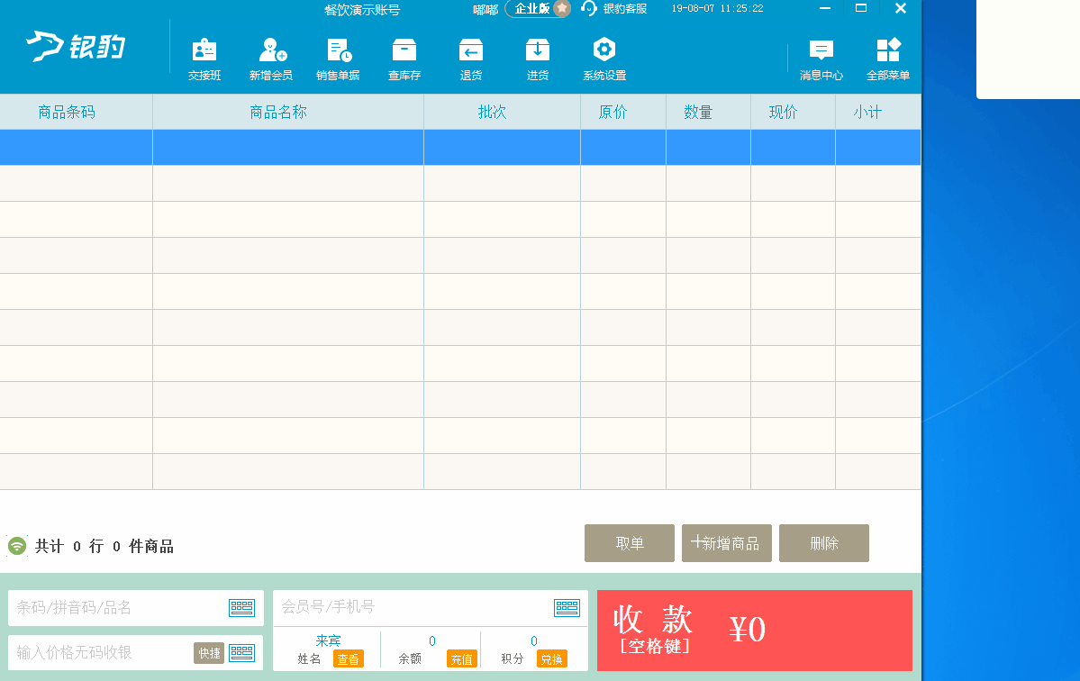Click the 删除 delete button

824,543
